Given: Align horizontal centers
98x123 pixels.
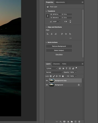Looking at the screenshot, I should coord(52,34).
